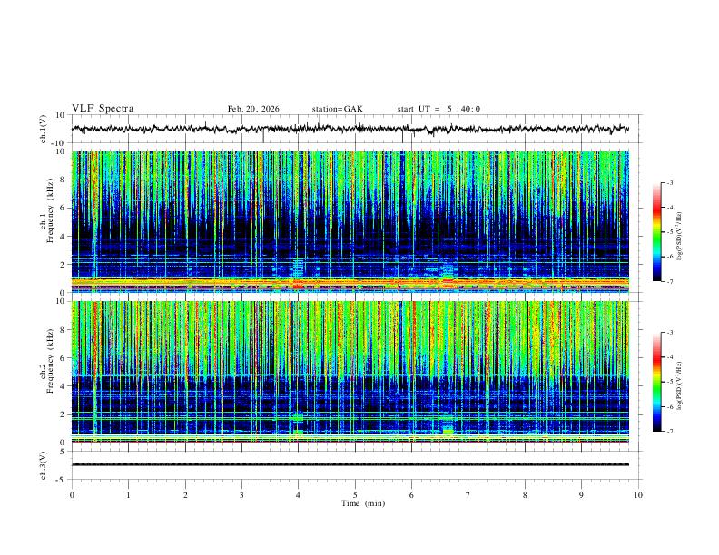Click the '-7' value on ch.2 colorbar
719x555 pixels.
click(669, 432)
